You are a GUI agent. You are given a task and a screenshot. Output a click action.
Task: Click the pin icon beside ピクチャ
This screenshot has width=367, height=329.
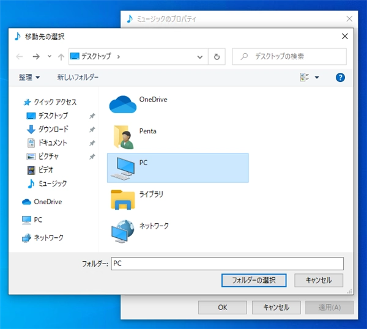(x=92, y=157)
